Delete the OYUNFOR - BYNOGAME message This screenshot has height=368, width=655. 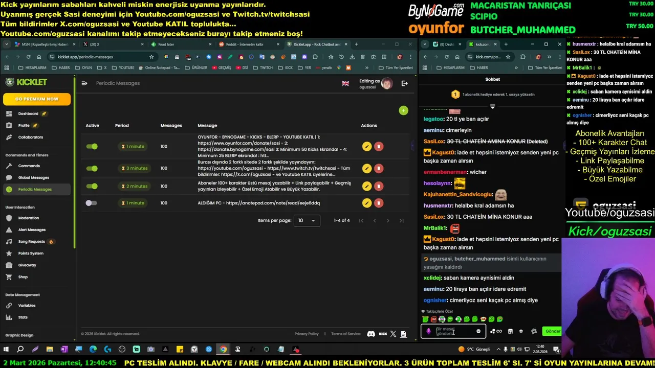(379, 147)
